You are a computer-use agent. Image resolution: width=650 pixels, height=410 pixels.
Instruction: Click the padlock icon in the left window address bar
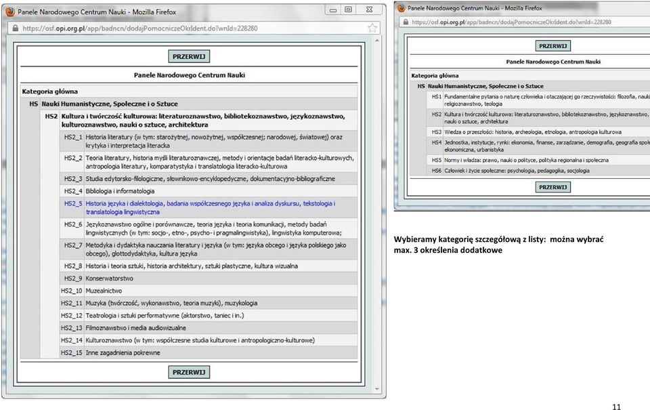[x=16, y=28]
